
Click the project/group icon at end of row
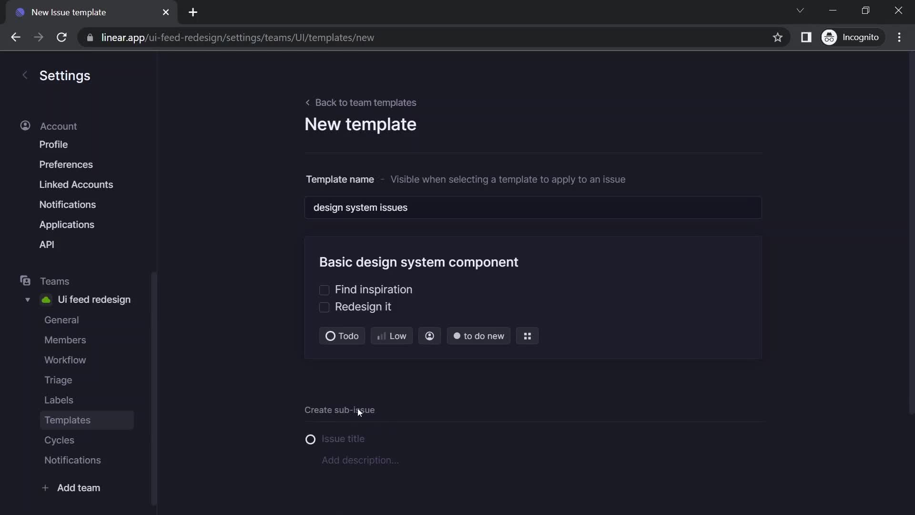click(527, 336)
